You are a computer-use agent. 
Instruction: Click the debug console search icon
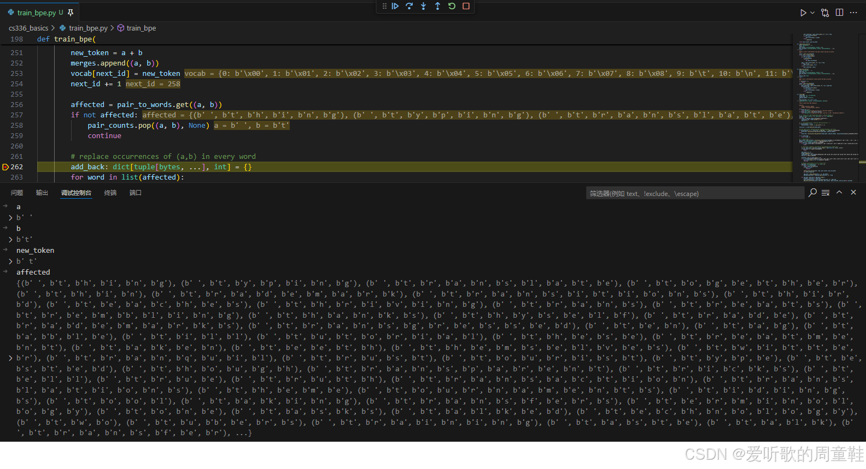tap(813, 192)
